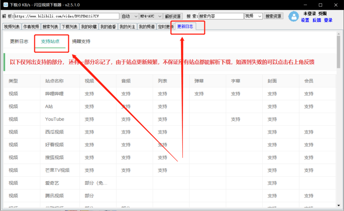Switch to 我的追番 tab
The image size is (344, 211).
coord(108,26)
